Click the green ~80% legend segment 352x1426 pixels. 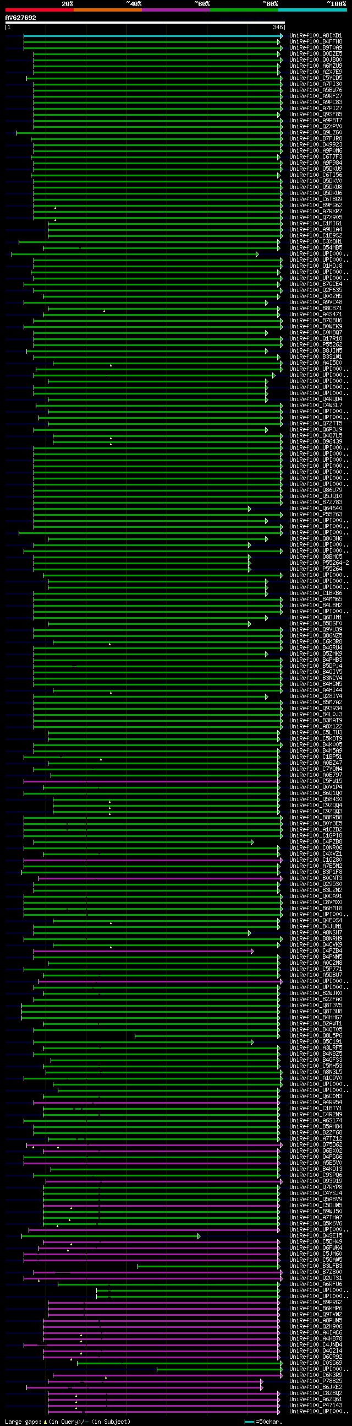point(244,10)
